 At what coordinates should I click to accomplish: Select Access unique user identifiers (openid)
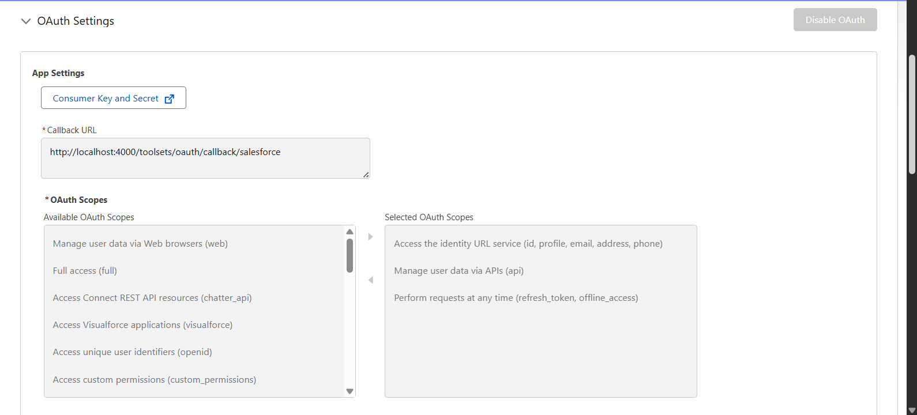tap(132, 352)
